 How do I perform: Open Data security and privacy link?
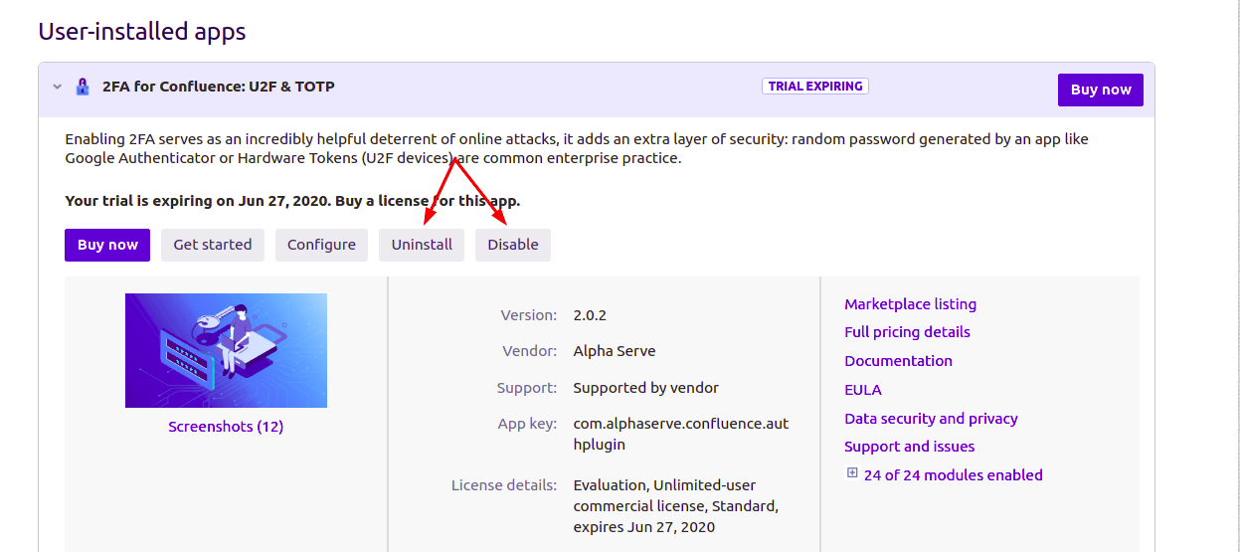tap(931, 419)
